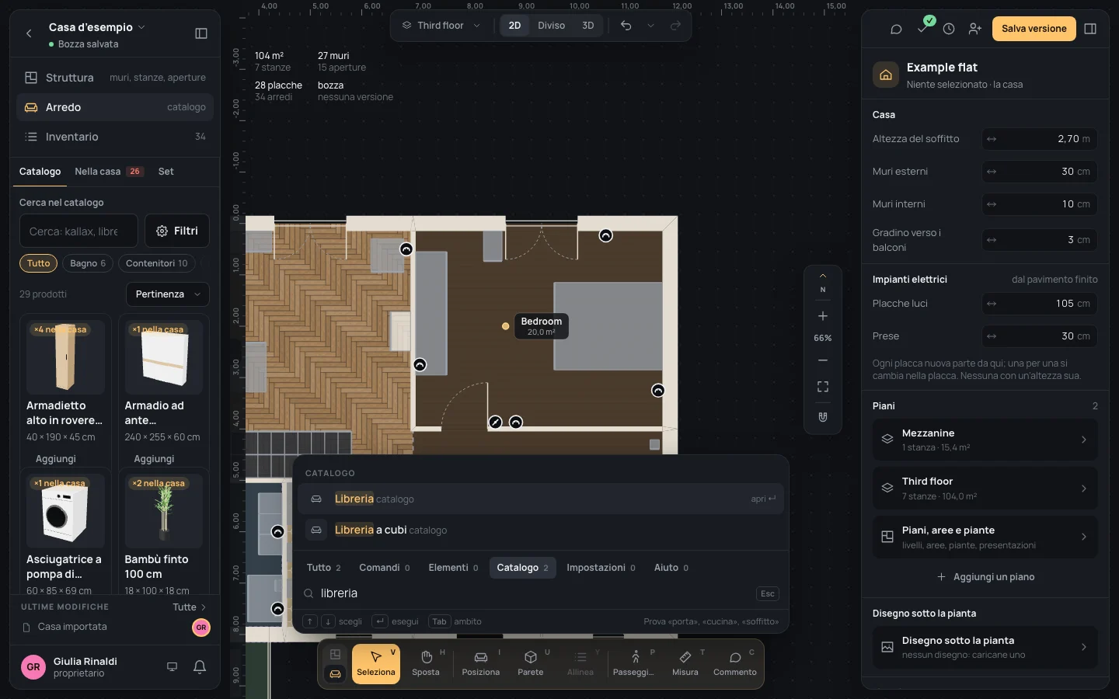Zoom out with the minus button
This screenshot has height=699, width=1119.
point(823,360)
